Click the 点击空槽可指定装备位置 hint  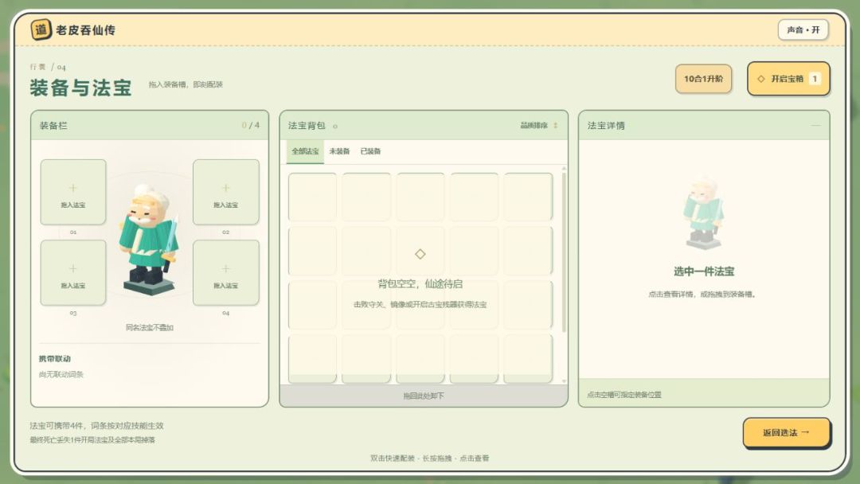pos(624,395)
